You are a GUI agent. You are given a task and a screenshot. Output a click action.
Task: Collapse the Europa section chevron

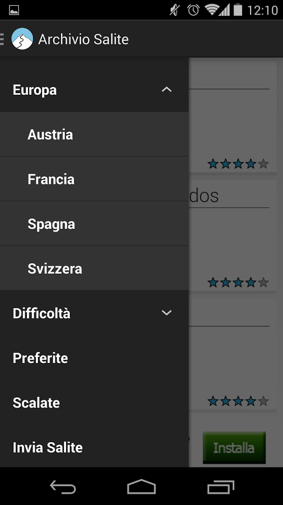pyautogui.click(x=167, y=90)
